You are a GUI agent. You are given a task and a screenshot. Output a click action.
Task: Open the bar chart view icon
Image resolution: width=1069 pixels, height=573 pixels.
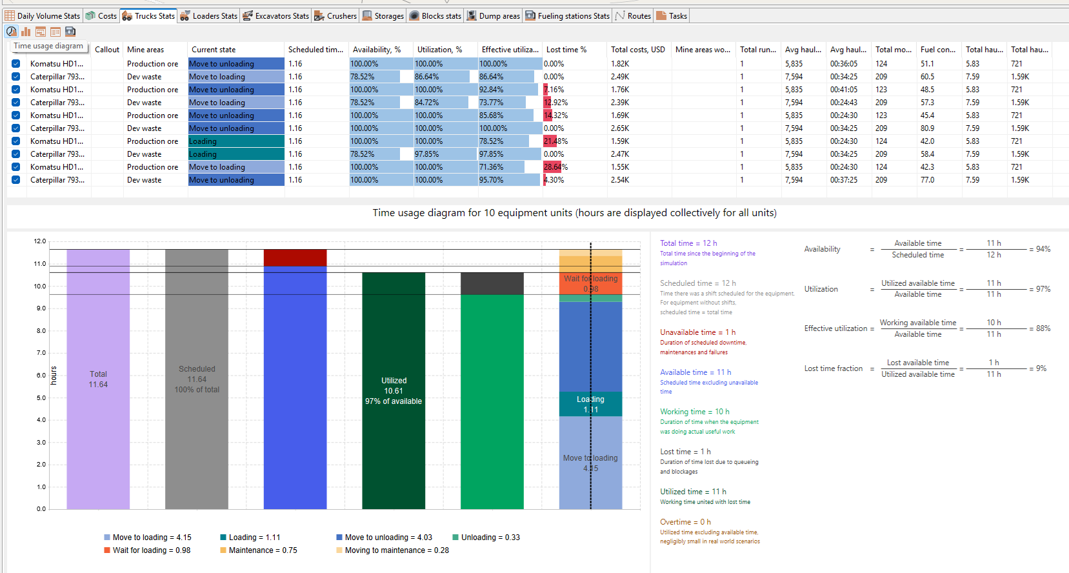pyautogui.click(x=26, y=32)
